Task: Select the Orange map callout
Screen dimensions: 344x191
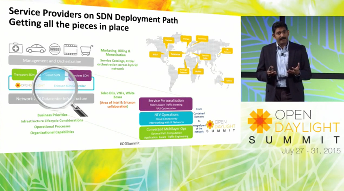Action: click(186, 40)
